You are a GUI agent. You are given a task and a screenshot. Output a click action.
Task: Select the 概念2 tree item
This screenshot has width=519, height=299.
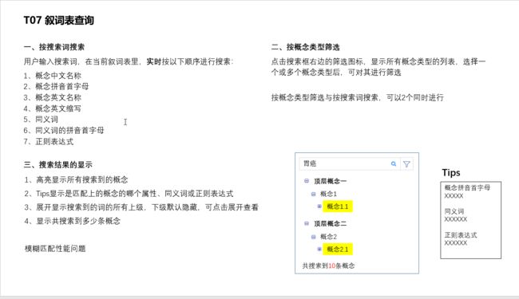click(x=328, y=237)
